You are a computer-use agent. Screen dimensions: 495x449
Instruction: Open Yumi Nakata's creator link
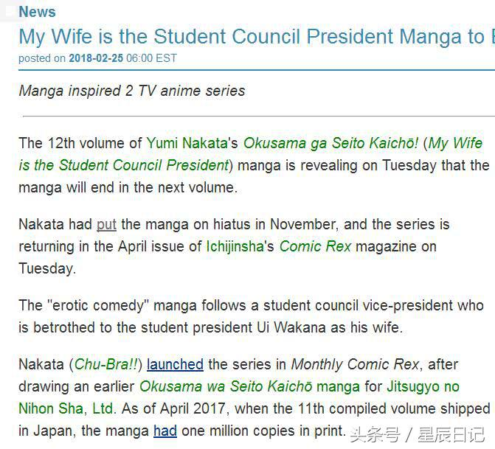[x=187, y=143]
